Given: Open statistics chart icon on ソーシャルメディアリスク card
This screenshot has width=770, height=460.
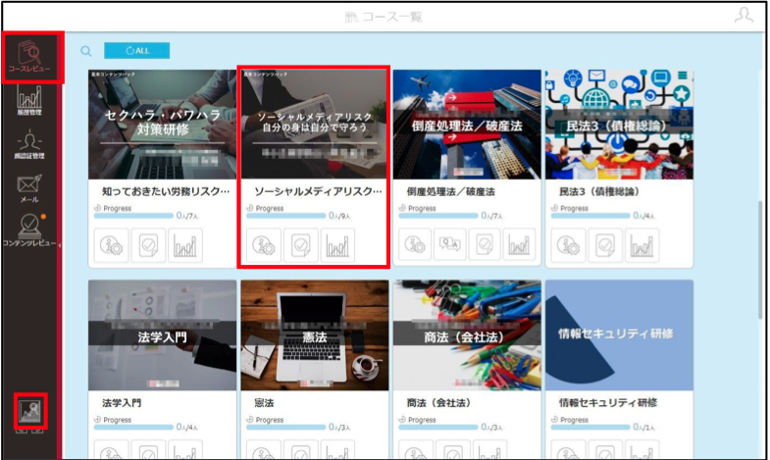Looking at the screenshot, I should [337, 245].
